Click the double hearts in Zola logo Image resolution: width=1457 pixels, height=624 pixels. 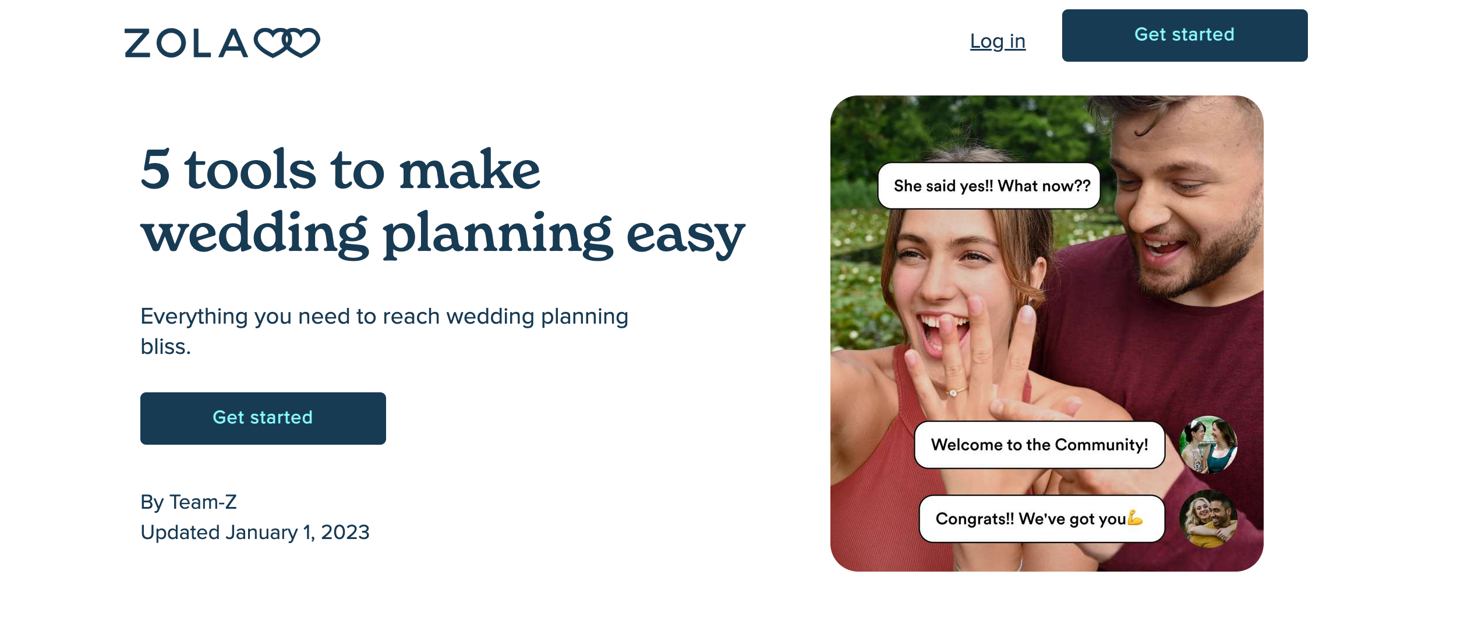coord(288,43)
